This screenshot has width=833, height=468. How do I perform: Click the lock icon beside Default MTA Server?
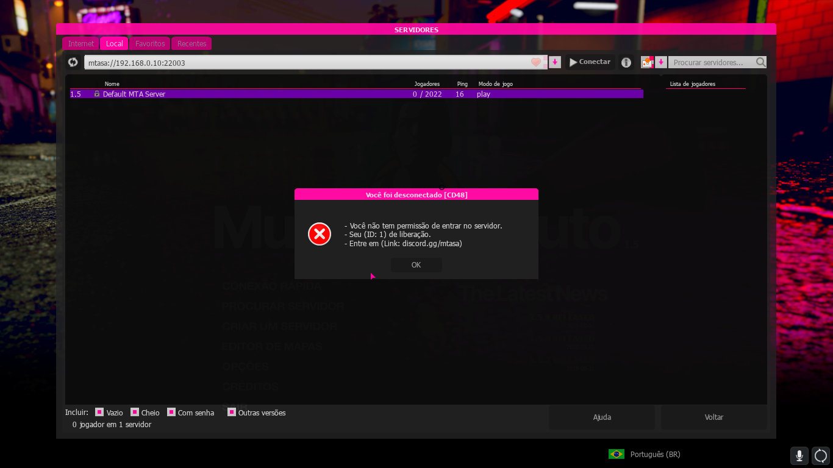tap(96, 94)
